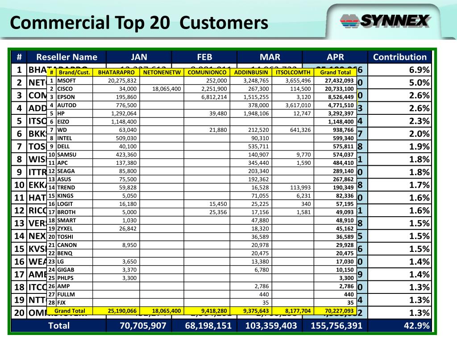Image resolution: width=457 pixels, height=343 pixels.
Task: Click the KINGS brand row label
Action: (65, 196)
